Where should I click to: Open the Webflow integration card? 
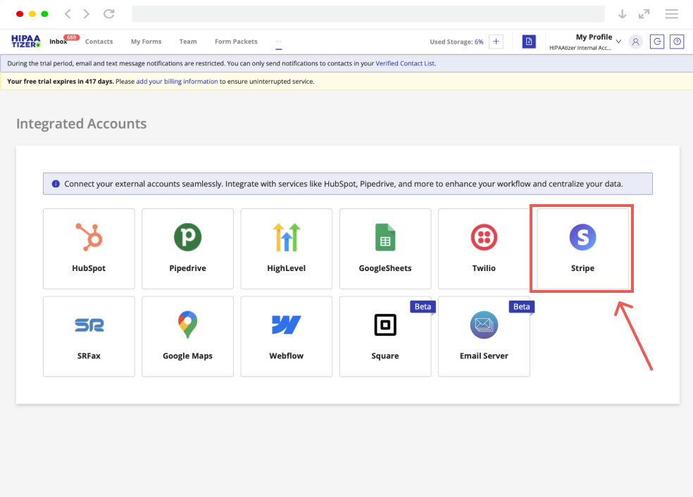pyautogui.click(x=287, y=336)
